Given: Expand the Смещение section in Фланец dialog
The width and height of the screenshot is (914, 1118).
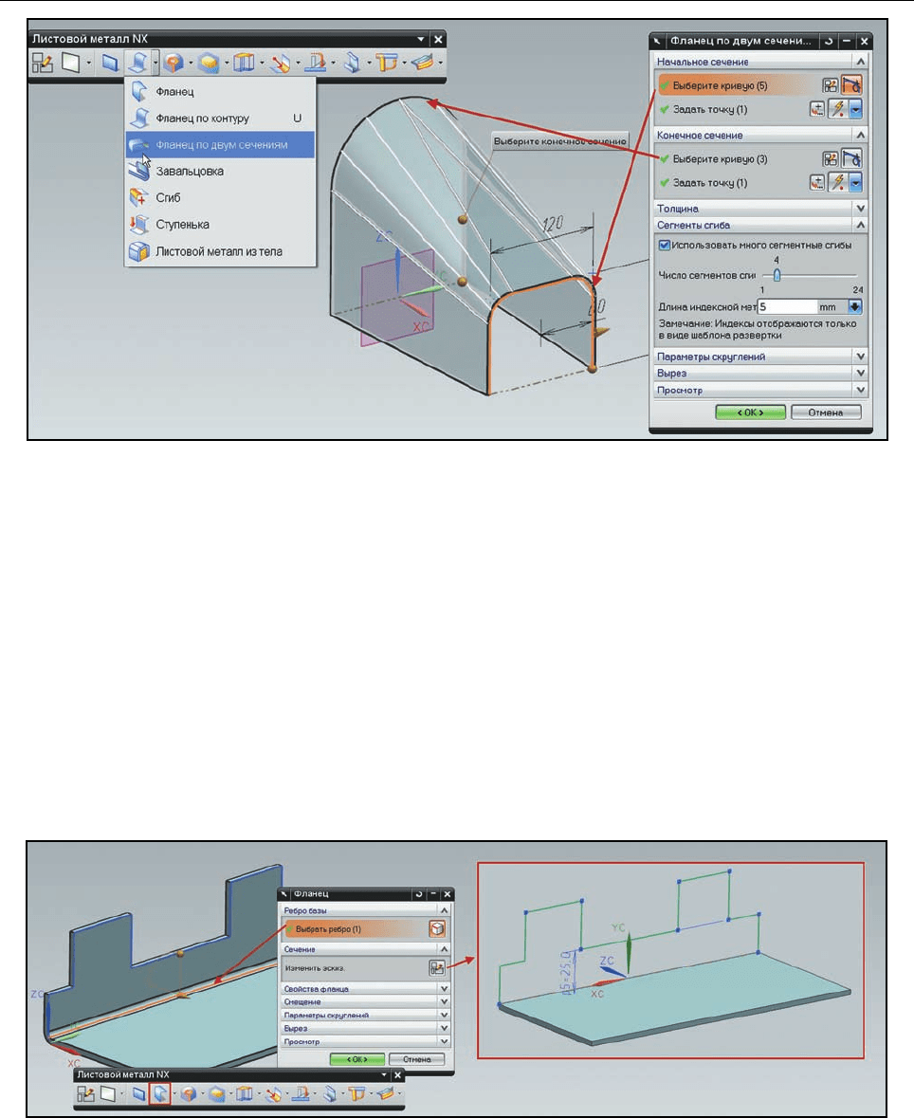Looking at the screenshot, I should tap(444, 1001).
